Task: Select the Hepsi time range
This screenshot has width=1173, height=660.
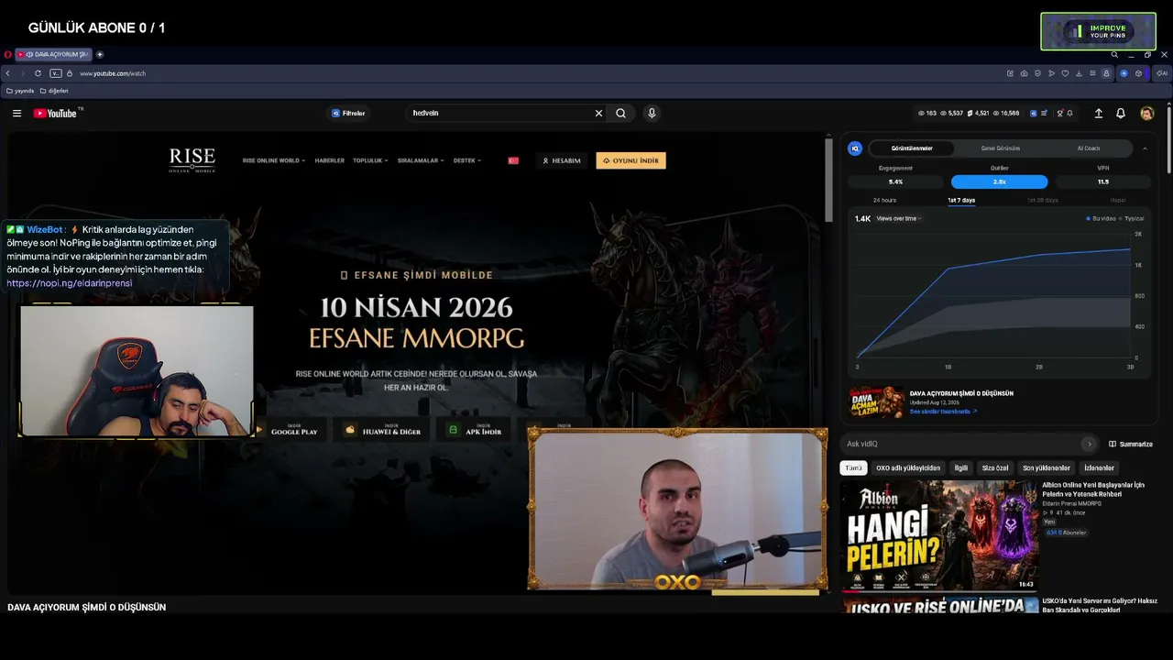Action: pyautogui.click(x=1118, y=200)
